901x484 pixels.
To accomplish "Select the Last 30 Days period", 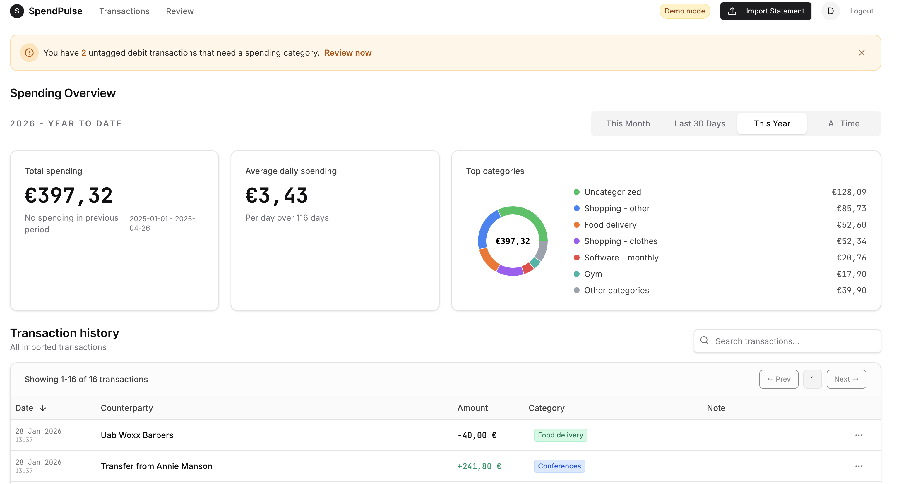I will (x=700, y=123).
